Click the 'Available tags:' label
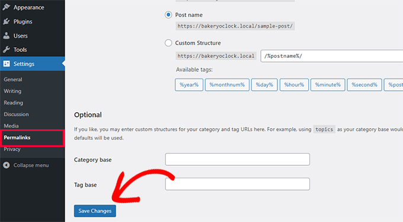The image size is (403, 222). tap(194, 70)
